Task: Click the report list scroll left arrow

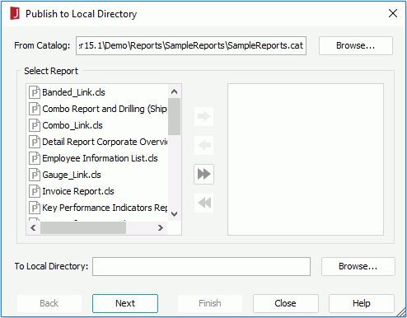Action: 34,228
